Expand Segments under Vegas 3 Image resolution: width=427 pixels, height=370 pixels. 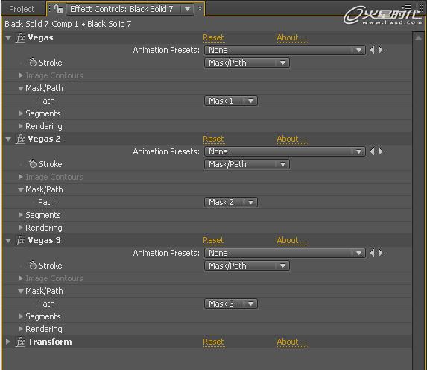(20, 316)
